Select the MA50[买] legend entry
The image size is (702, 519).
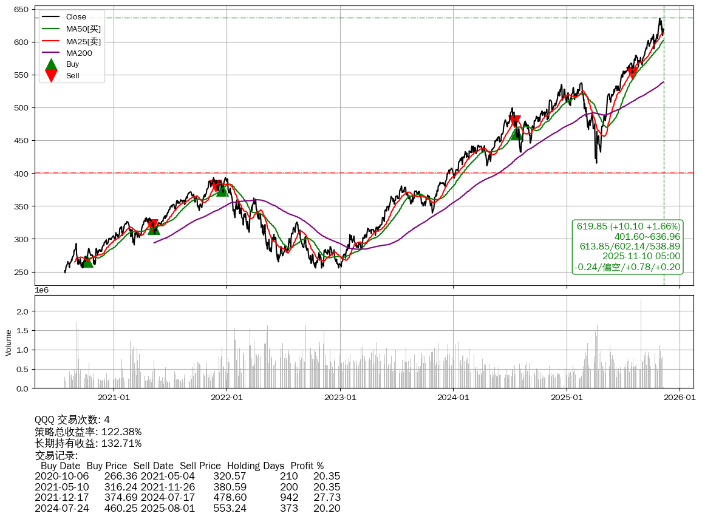point(83,29)
